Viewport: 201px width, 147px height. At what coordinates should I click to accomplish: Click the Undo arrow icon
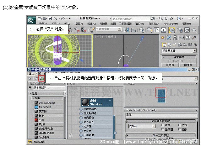click(55, 18)
